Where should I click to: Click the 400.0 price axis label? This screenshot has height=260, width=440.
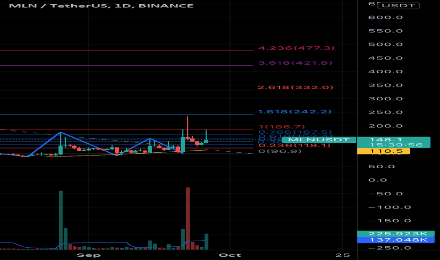pos(386,72)
